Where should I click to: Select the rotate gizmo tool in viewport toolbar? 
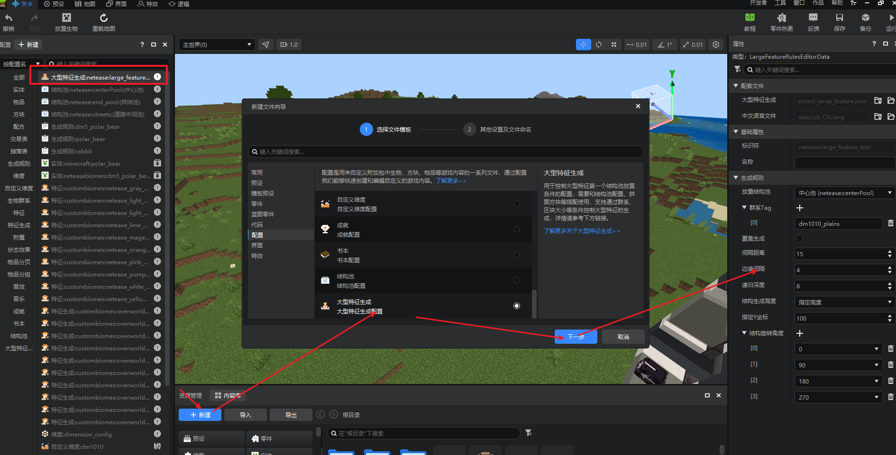599,45
